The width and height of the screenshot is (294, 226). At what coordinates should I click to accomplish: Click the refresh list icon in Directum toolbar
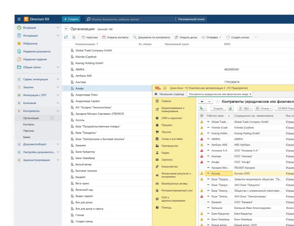point(66,37)
